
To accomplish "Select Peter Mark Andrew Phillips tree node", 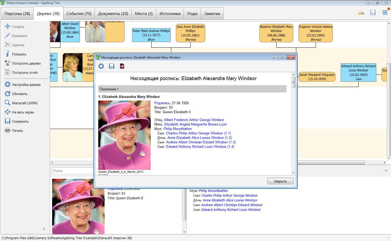I will click(x=151, y=35).
